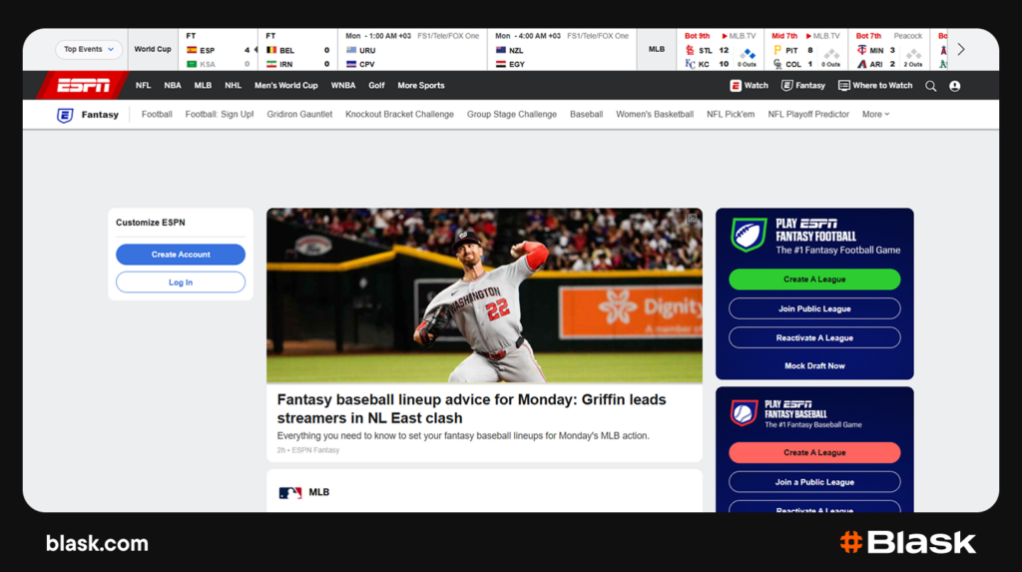Screen dimensions: 1022x572
Task: Open the BEL vs IRN final score
Action: tap(297, 50)
